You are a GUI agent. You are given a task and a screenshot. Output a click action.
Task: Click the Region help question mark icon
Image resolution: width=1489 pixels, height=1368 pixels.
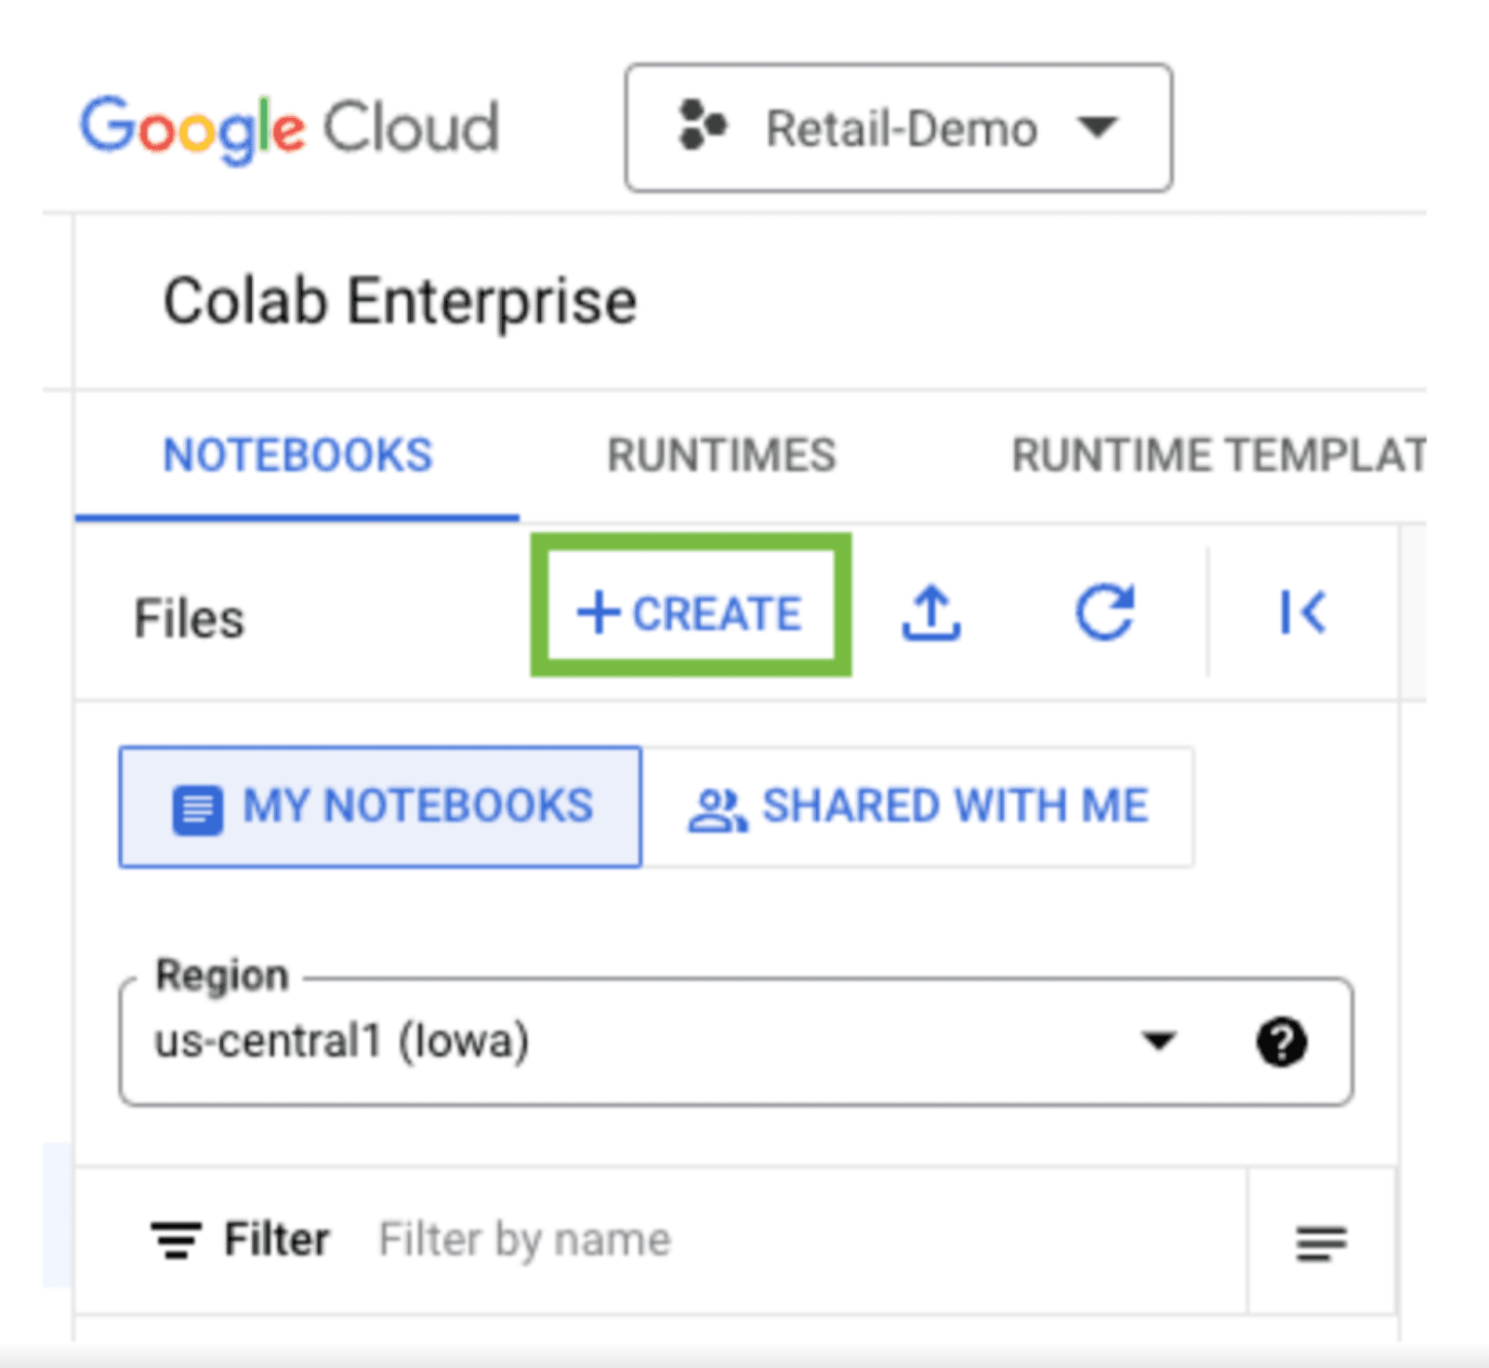pos(1282,1042)
